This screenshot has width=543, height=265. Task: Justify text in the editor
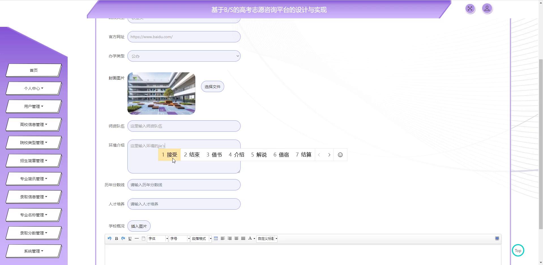(x=243, y=238)
